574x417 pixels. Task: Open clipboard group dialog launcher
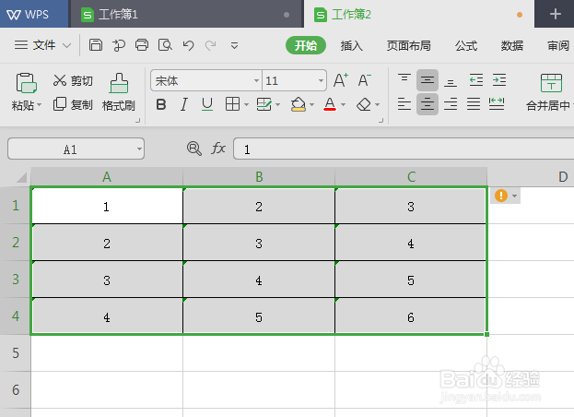138,120
